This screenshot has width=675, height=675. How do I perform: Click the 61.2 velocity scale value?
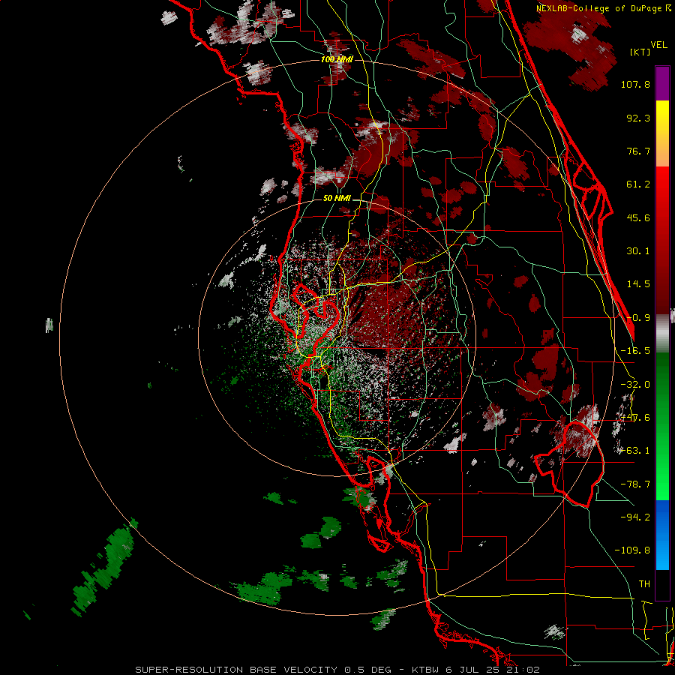tap(638, 184)
